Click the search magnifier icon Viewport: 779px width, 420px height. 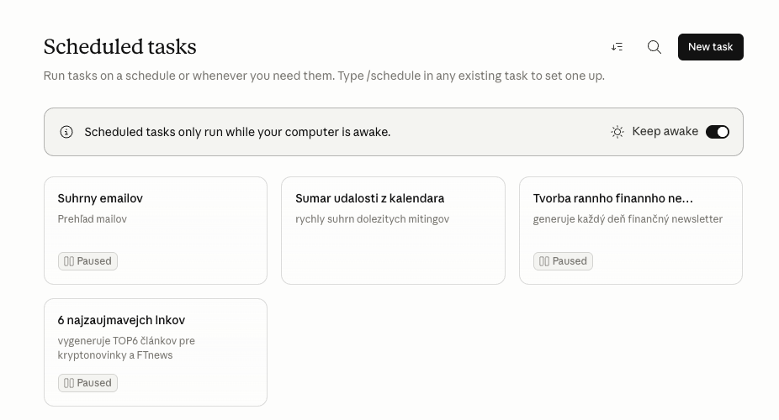(654, 47)
